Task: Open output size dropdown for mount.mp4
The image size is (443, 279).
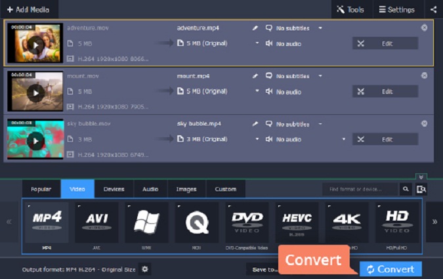Action: click(x=257, y=91)
